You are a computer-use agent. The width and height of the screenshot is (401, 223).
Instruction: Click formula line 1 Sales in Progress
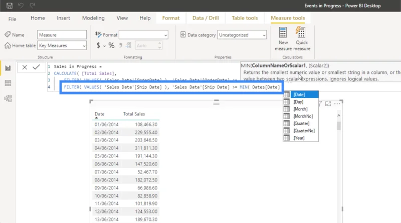click(x=78, y=66)
